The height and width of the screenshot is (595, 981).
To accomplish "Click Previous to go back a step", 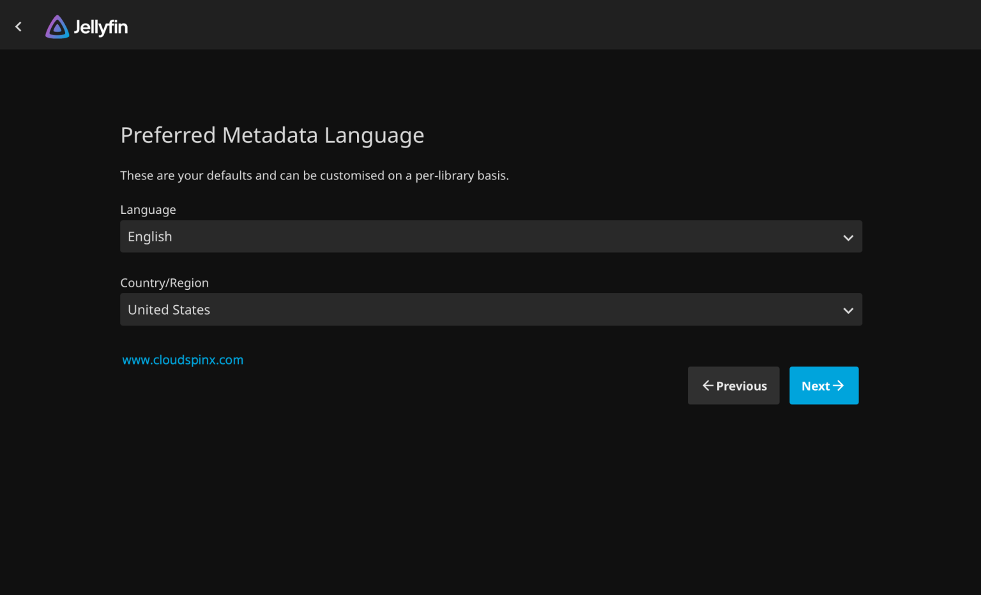I will tap(733, 386).
